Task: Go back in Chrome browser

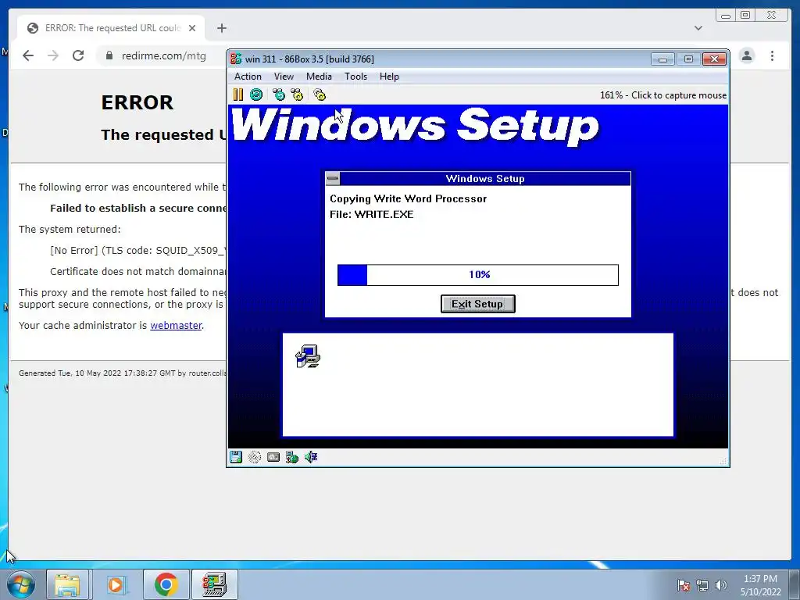Action: [28, 55]
